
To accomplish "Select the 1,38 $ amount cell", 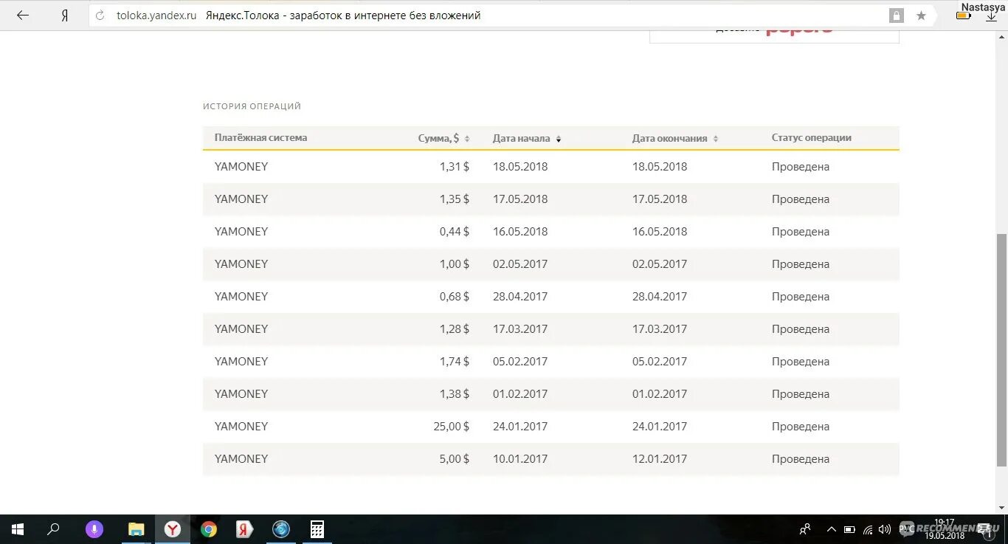I will (455, 394).
